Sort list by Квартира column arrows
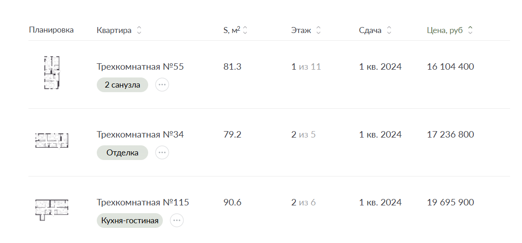This screenshot has height=243, width=522. (139, 30)
